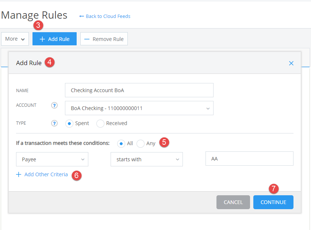Click the plus icon beside Add Other Criteria

pos(19,174)
